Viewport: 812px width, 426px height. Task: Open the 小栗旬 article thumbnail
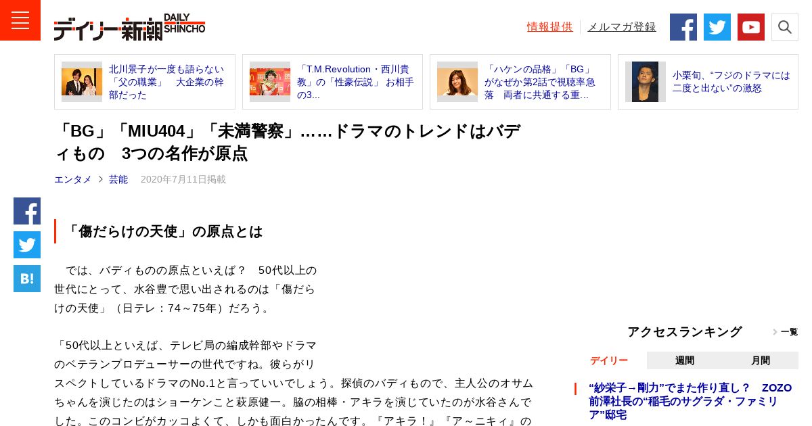pos(646,82)
